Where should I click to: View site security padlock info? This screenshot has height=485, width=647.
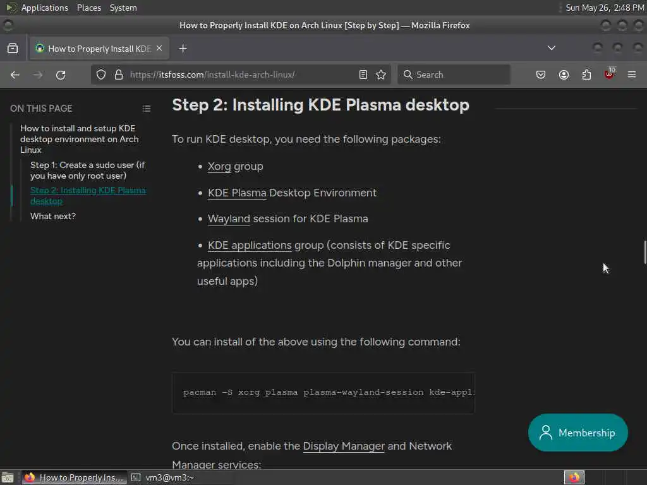point(119,75)
